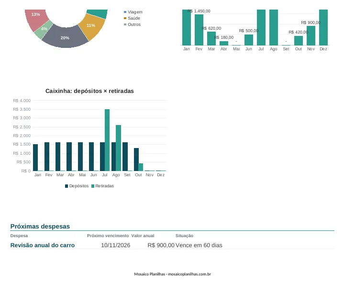The width and height of the screenshot is (344, 286).
Task: Click the 'Ago' label under monthly bar chart
Action: pyautogui.click(x=274, y=49)
